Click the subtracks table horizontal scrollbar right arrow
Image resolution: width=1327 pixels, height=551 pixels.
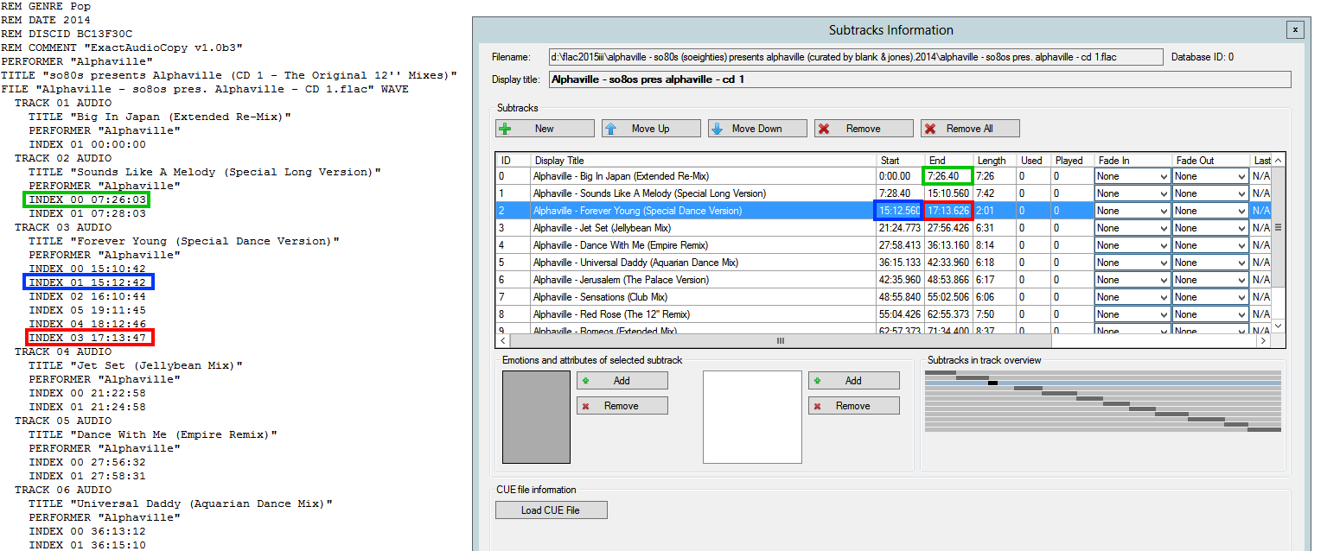(x=1263, y=341)
